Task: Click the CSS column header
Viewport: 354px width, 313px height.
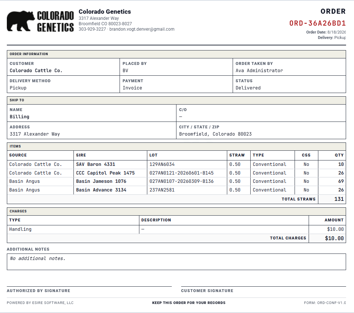Action: (x=306, y=155)
